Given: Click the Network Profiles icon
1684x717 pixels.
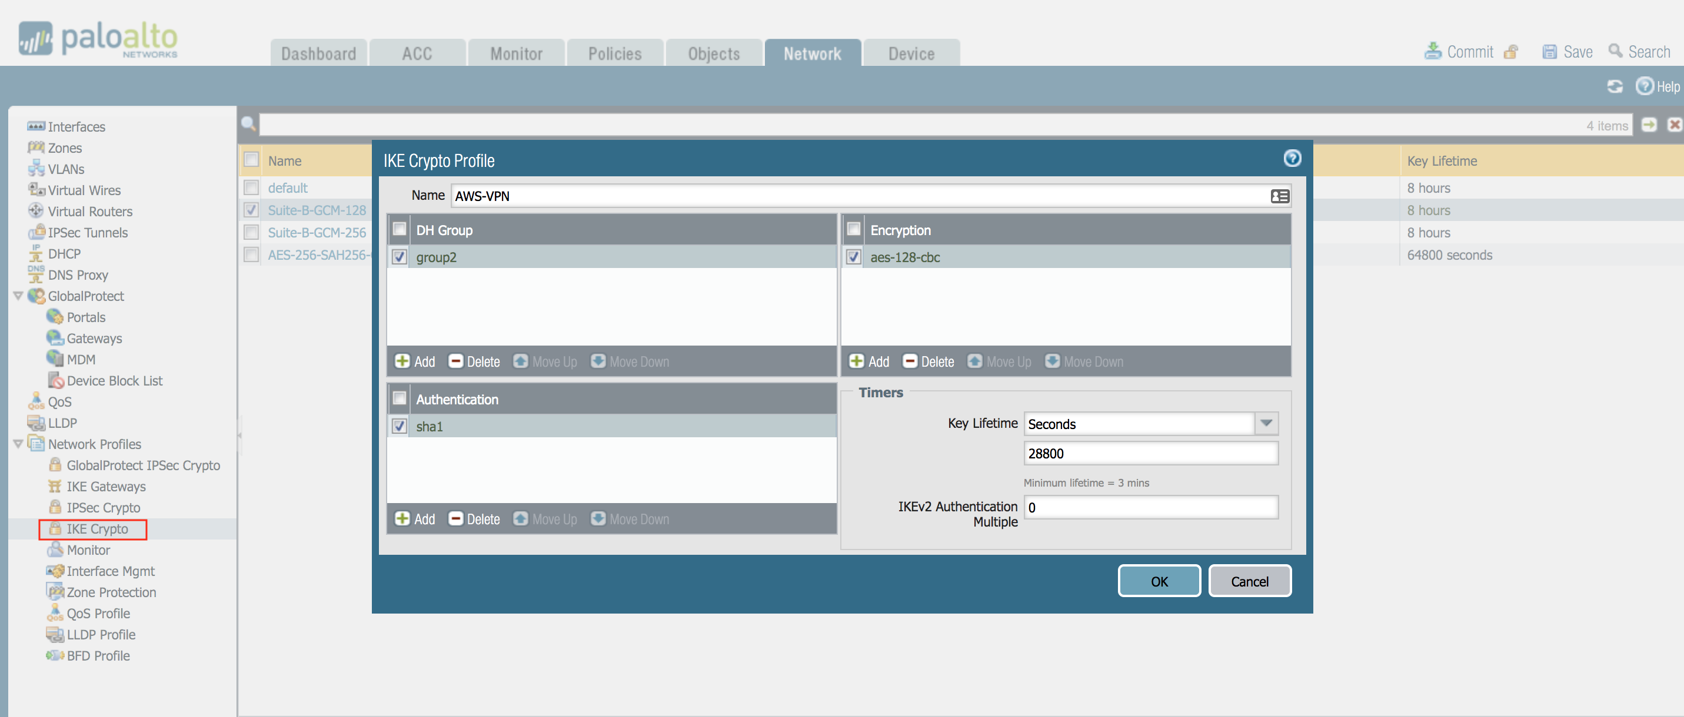Looking at the screenshot, I should pyautogui.click(x=49, y=443).
